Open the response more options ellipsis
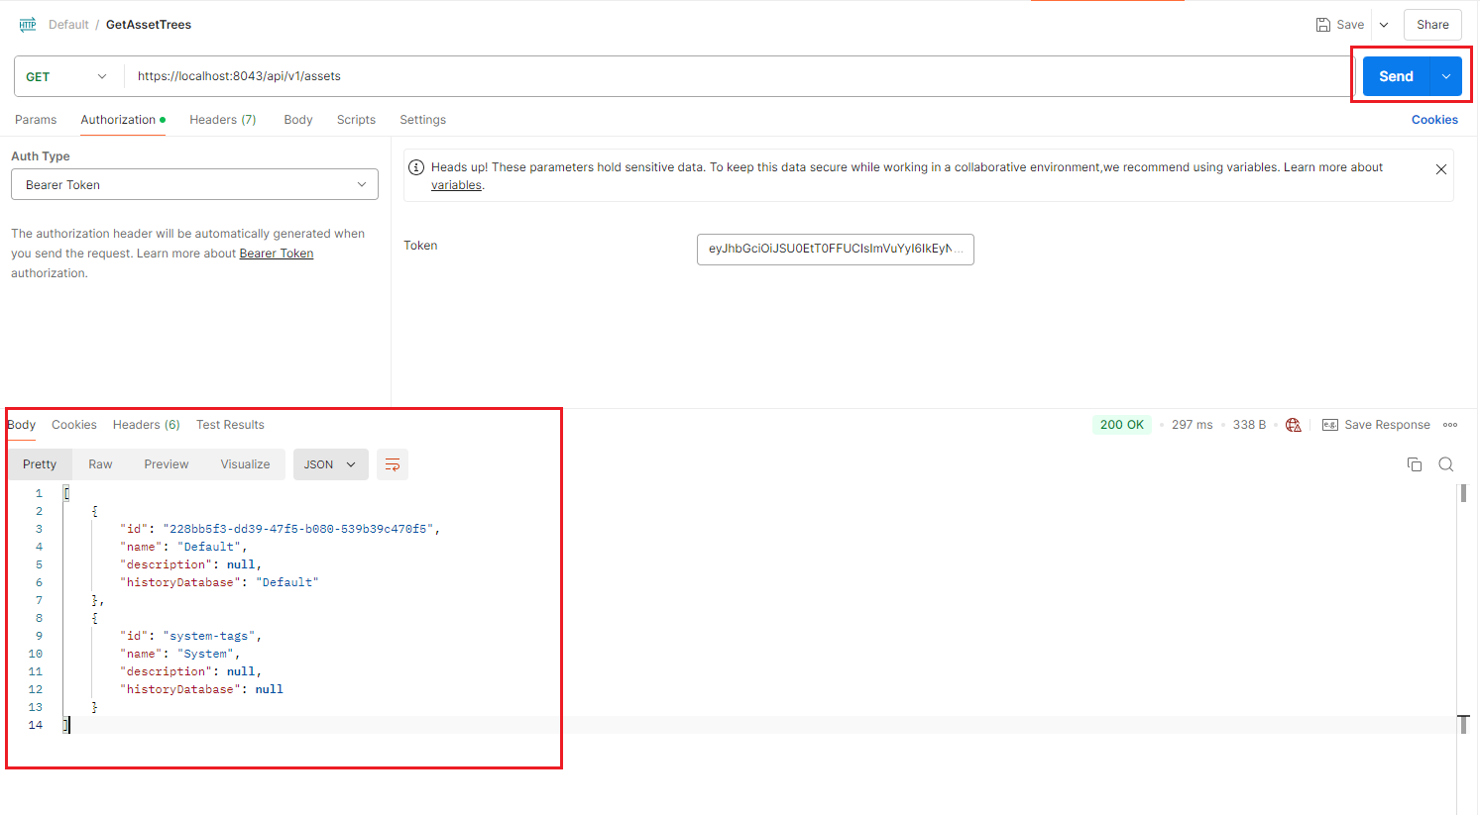The height and width of the screenshot is (815, 1480). coord(1450,425)
